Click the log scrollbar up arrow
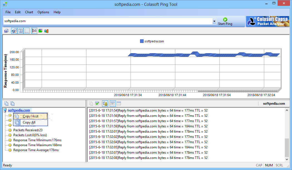The image size is (292, 170). click(x=287, y=110)
